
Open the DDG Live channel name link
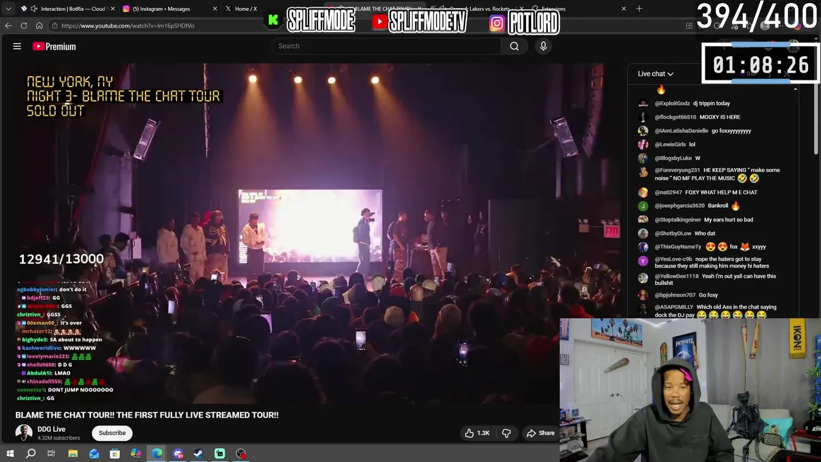51,429
